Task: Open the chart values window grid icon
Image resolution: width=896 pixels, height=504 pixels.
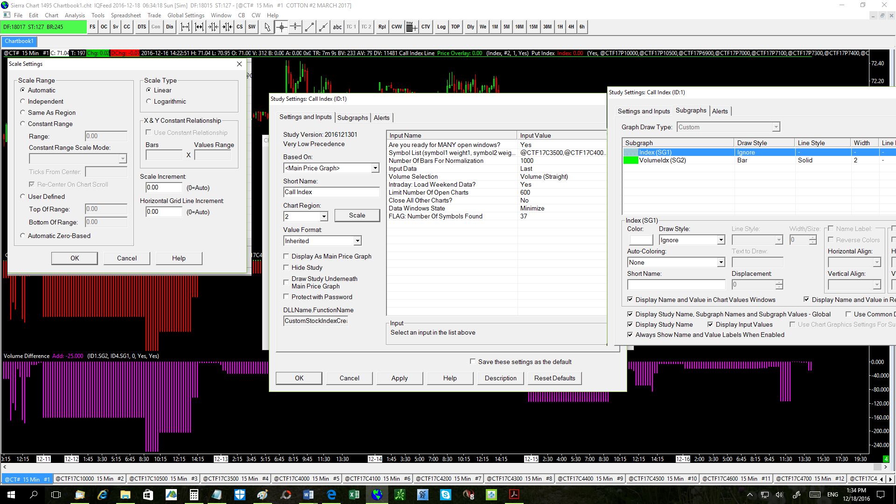Action: pyautogui.click(x=411, y=27)
